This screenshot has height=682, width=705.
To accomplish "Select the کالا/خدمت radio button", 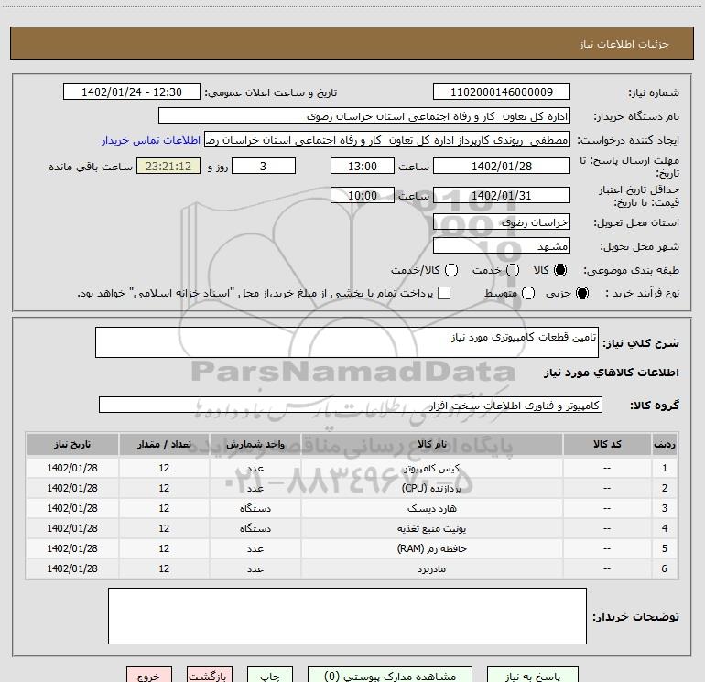I will [x=451, y=270].
